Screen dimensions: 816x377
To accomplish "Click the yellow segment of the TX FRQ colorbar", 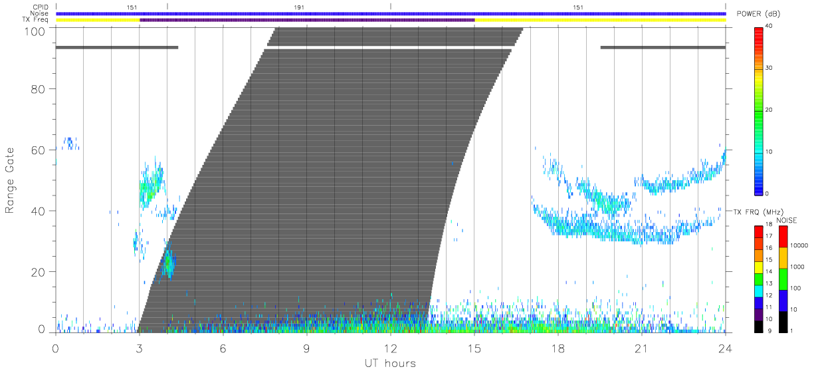I will point(758,267).
